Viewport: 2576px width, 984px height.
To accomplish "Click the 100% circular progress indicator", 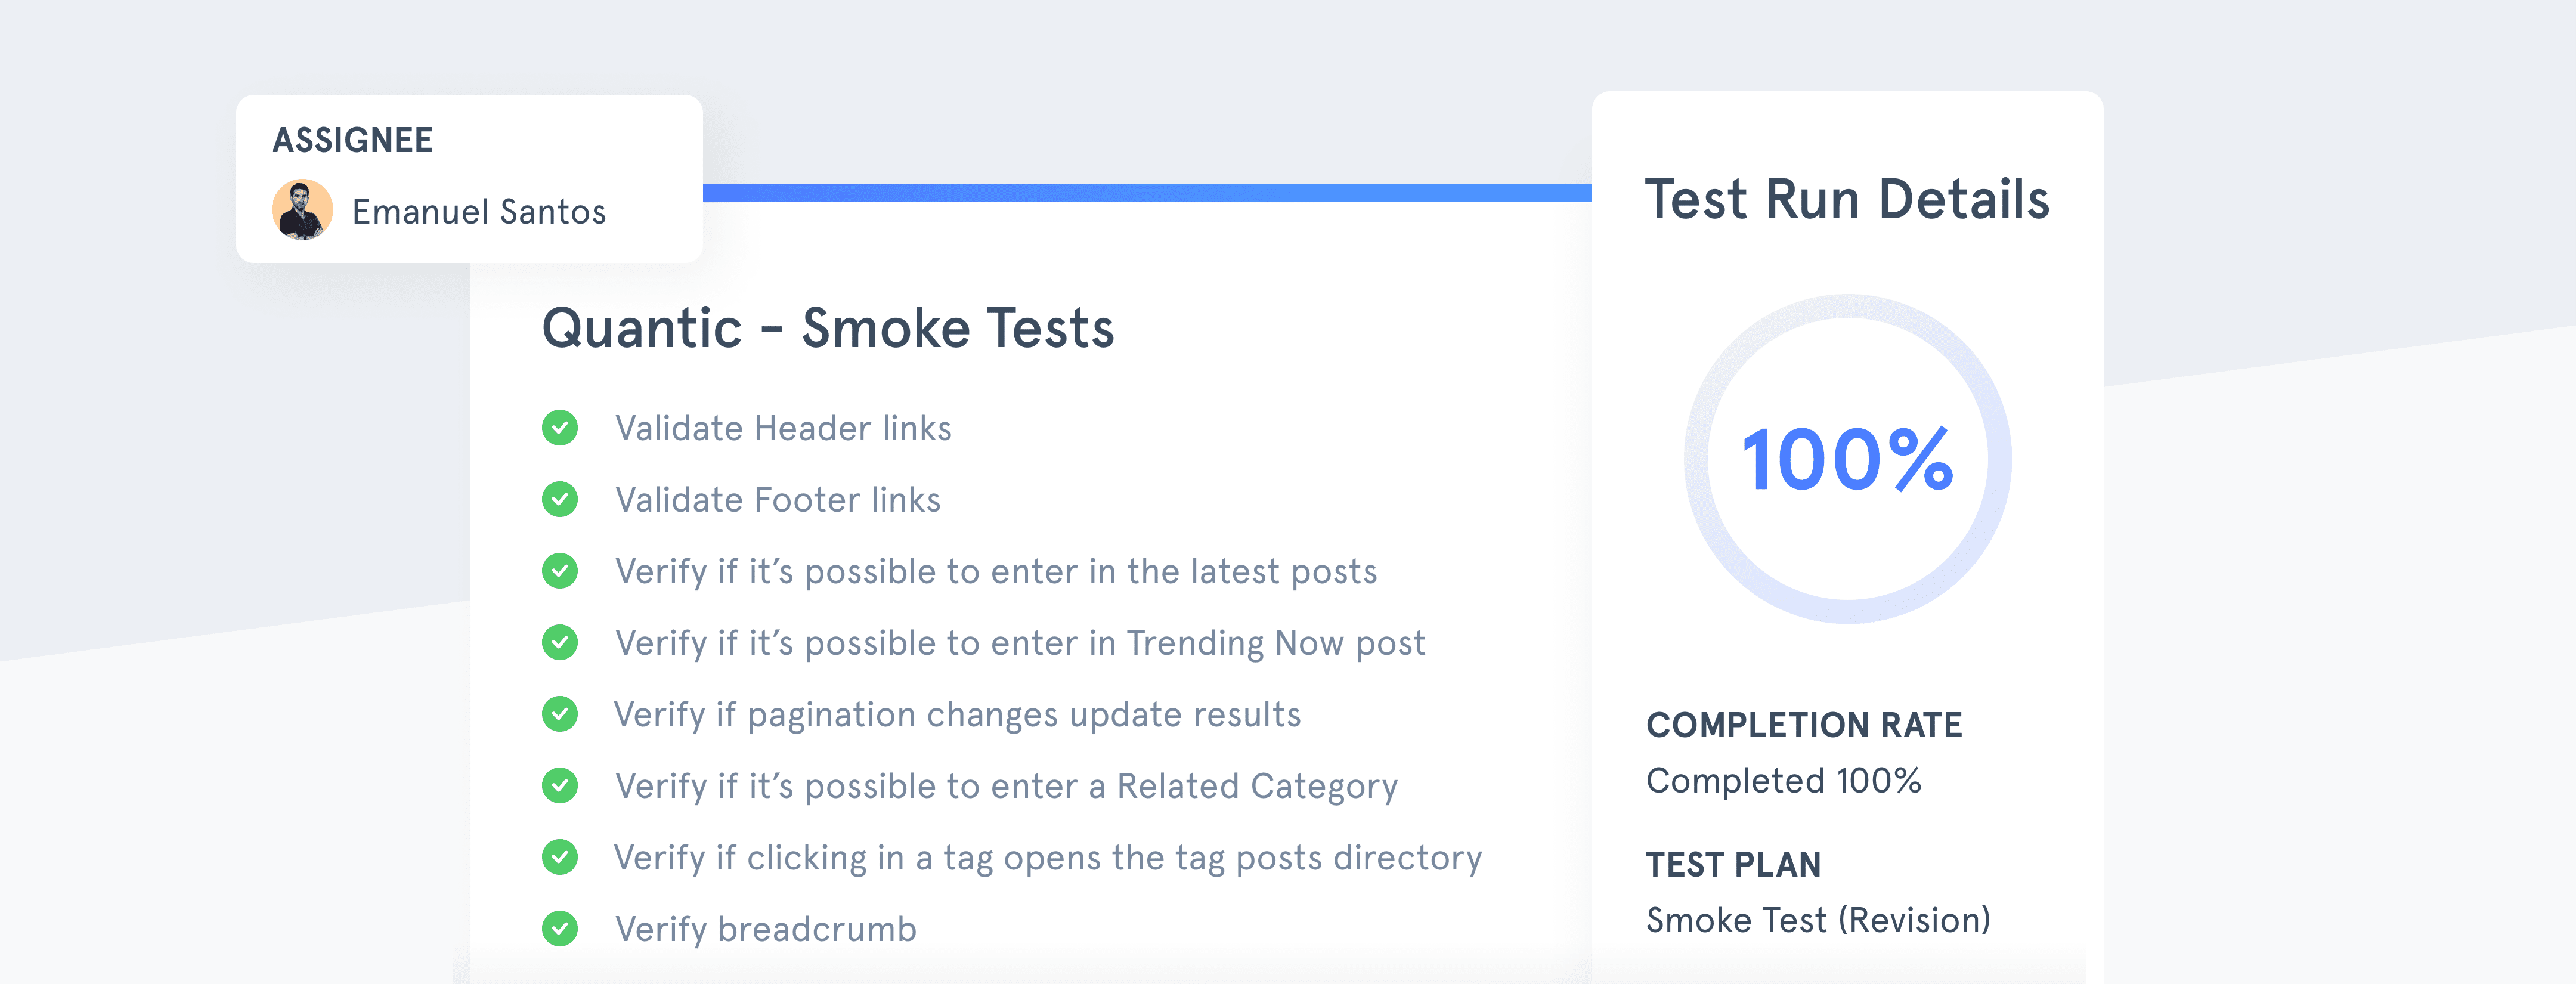I will click(1847, 459).
